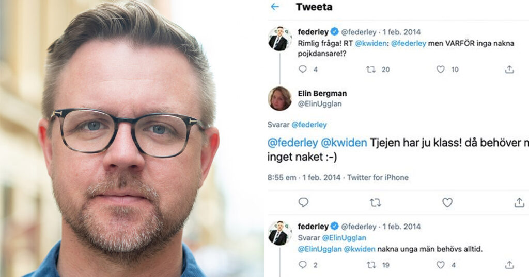
Task: Retweet federley's tweet with 20 retweets
Action: pos(371,69)
